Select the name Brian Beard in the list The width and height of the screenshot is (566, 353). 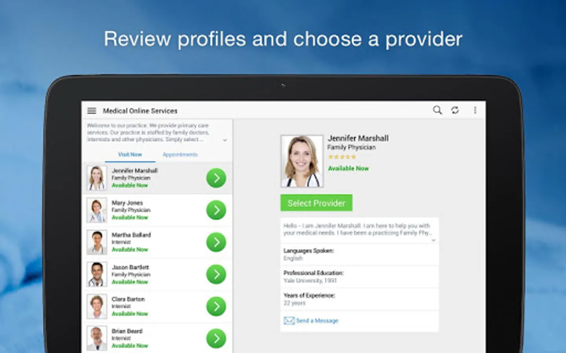click(127, 331)
